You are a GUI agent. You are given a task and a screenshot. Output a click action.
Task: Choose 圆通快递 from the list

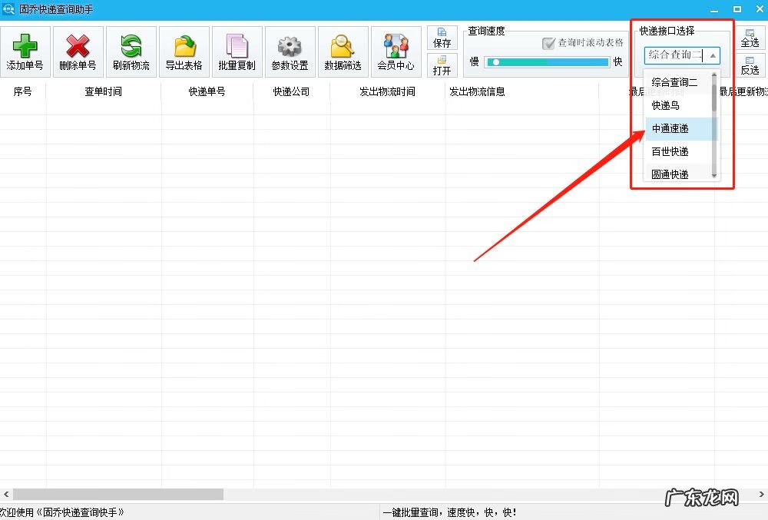[x=680, y=174]
